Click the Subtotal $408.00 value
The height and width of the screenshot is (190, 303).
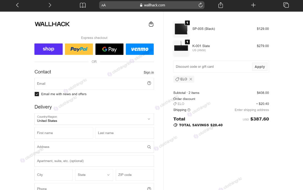[262, 93]
